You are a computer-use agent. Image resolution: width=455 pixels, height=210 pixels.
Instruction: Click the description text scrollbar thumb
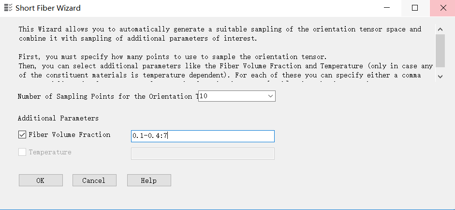click(440, 50)
